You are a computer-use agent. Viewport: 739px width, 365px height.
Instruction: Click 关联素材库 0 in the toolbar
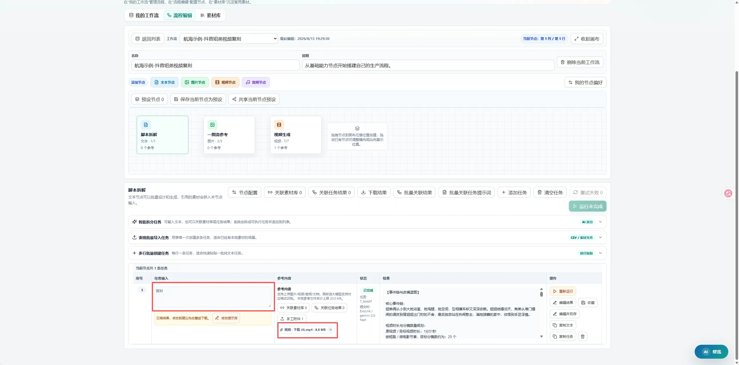285,192
